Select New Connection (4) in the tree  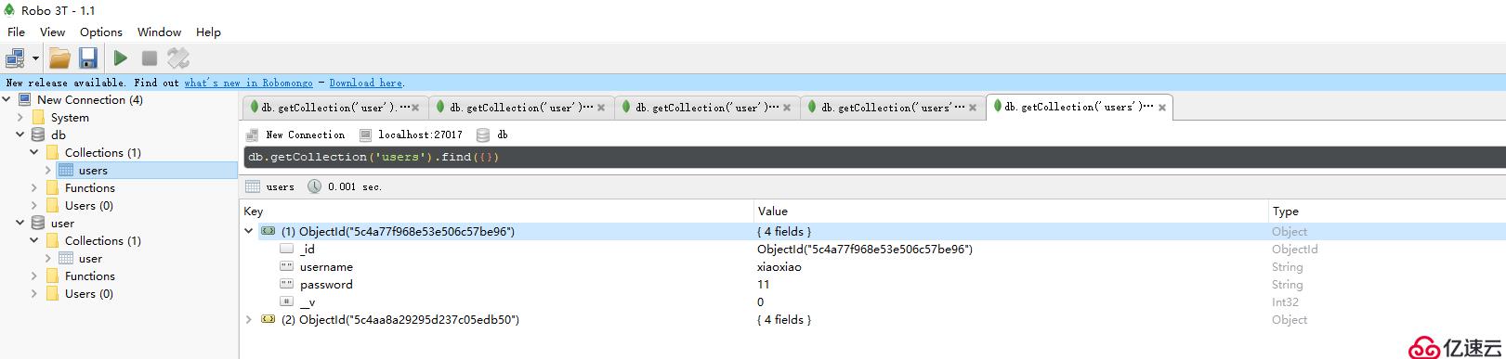click(x=89, y=99)
